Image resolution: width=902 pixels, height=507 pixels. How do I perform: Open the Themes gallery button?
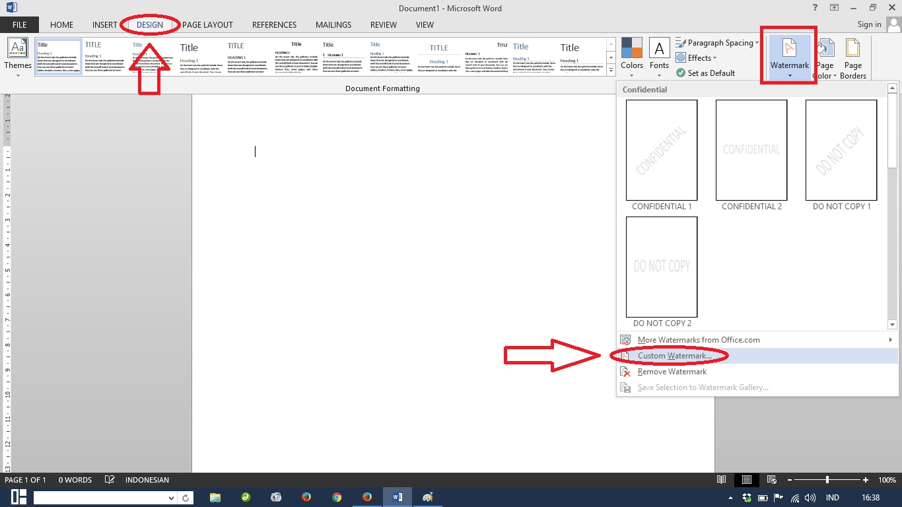[x=18, y=57]
